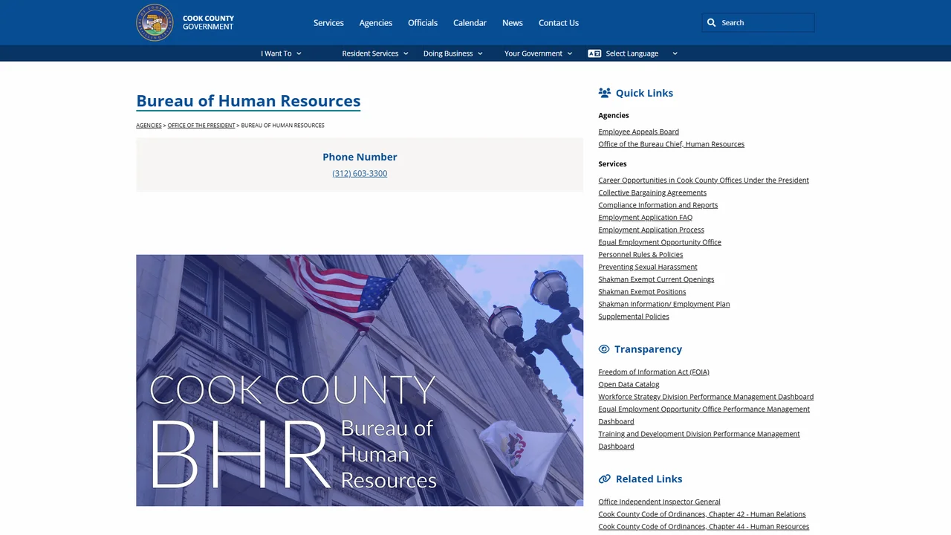Screen dimensions: 951x535
Task: Click the Select Language translate icon
Action: click(x=594, y=53)
